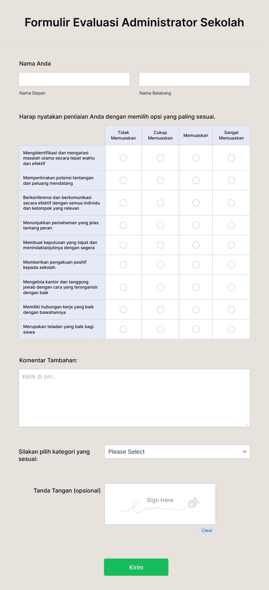269x590 pixels.
Task: Select Memuaskan for pengakuan positif kepada sekolah
Action: pos(196,265)
